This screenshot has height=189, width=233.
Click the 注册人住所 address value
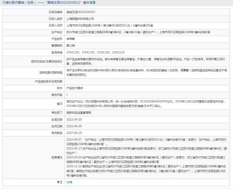110,25
